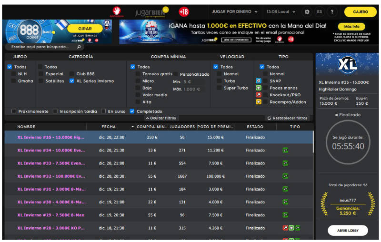Open the Jugar por dinero dropdown
The height and width of the screenshot is (242, 381).
pos(234,11)
